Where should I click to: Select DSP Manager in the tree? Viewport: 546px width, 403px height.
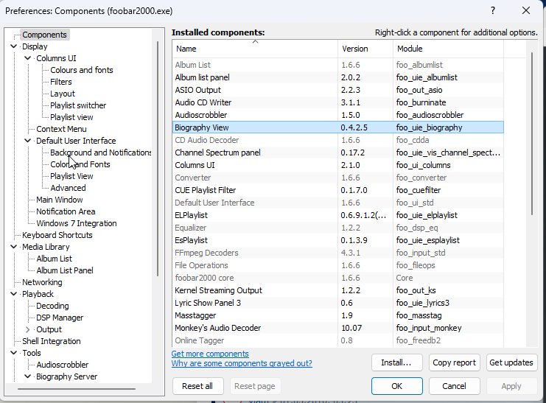(x=60, y=318)
